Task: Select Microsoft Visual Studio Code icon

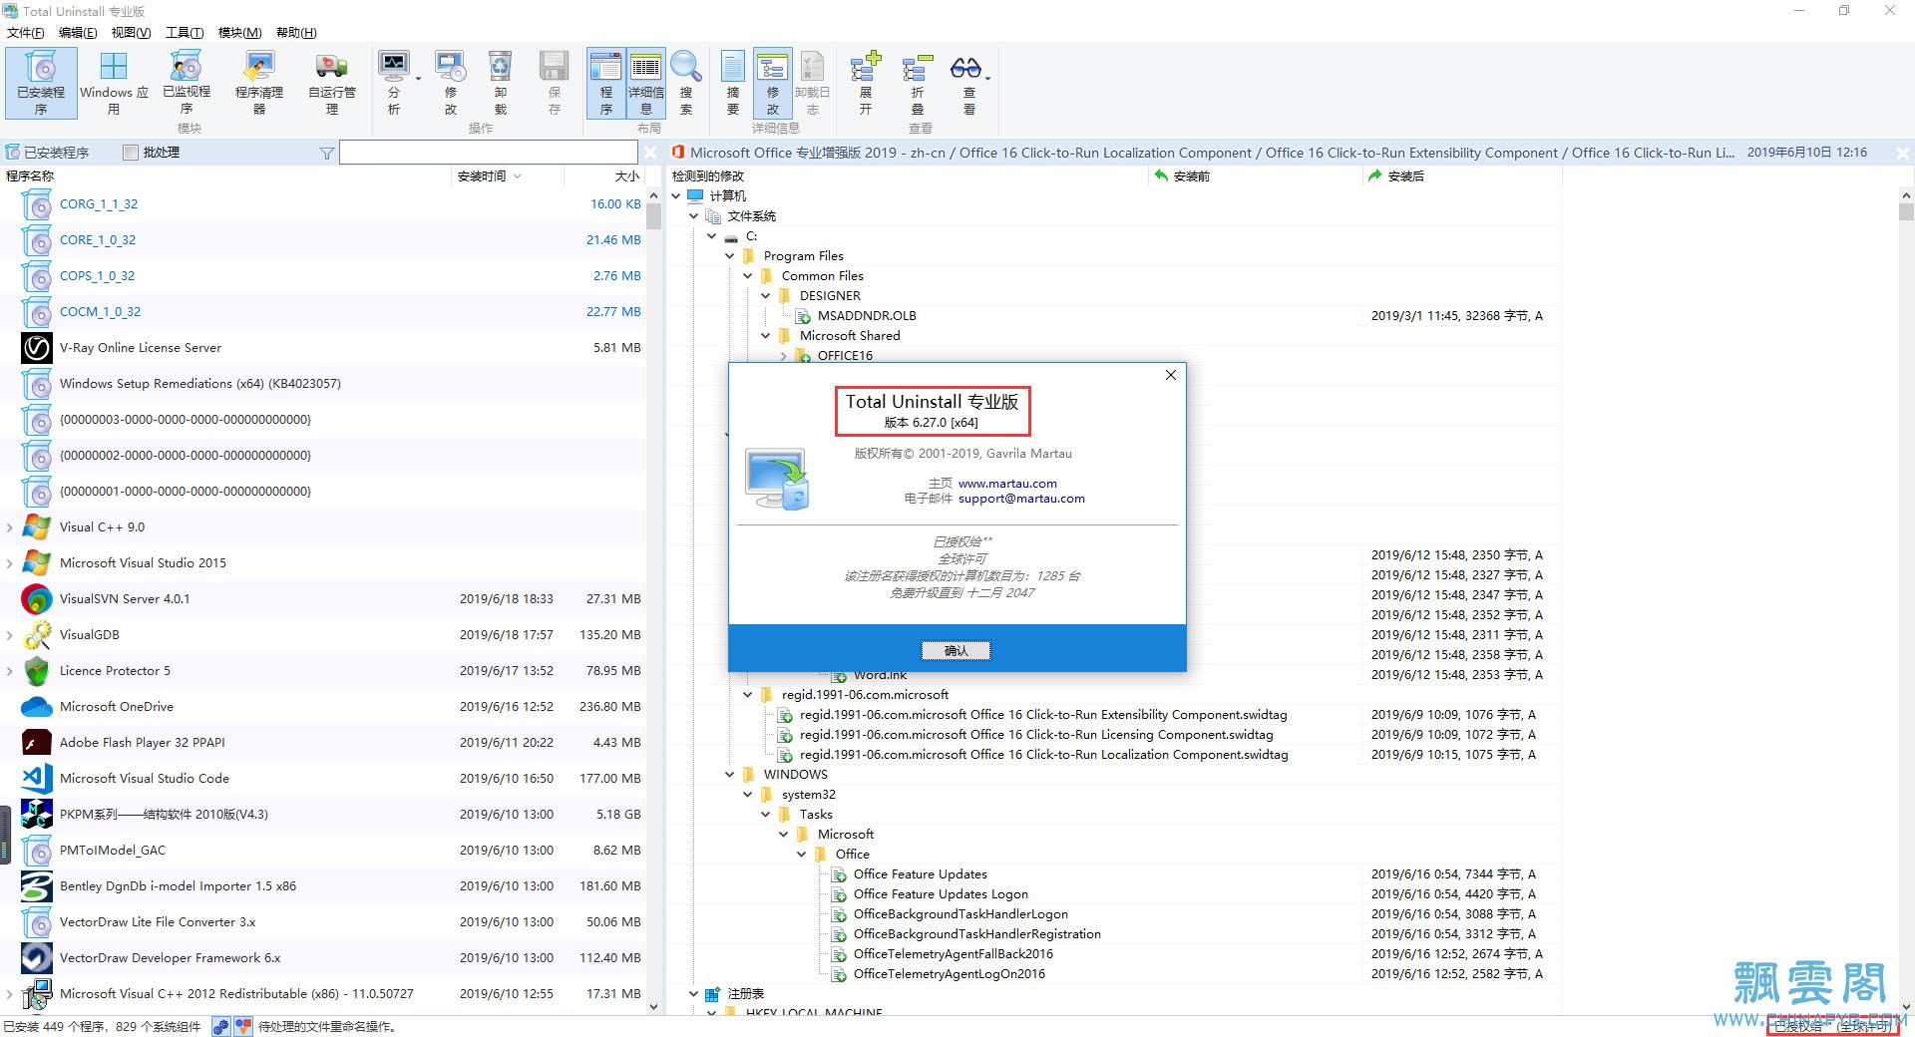Action: (x=37, y=779)
